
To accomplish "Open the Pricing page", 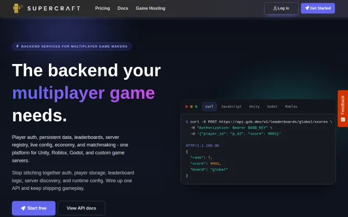I will click(x=103, y=8).
